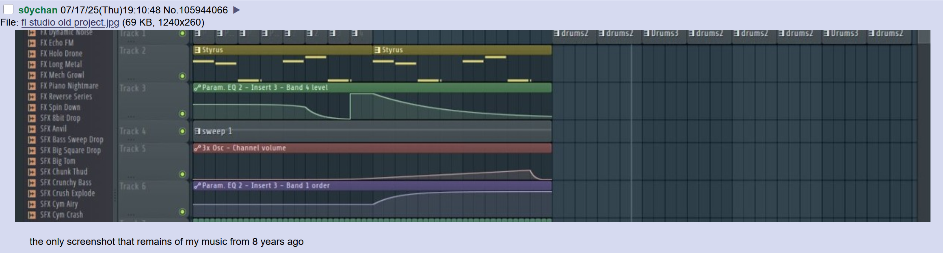
Task: Click the FX Holo Drone preset icon
Action: point(32,54)
